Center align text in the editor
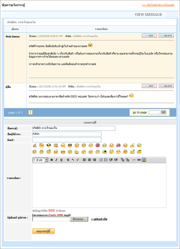Screen dimensions: 180x249 [89, 160]
